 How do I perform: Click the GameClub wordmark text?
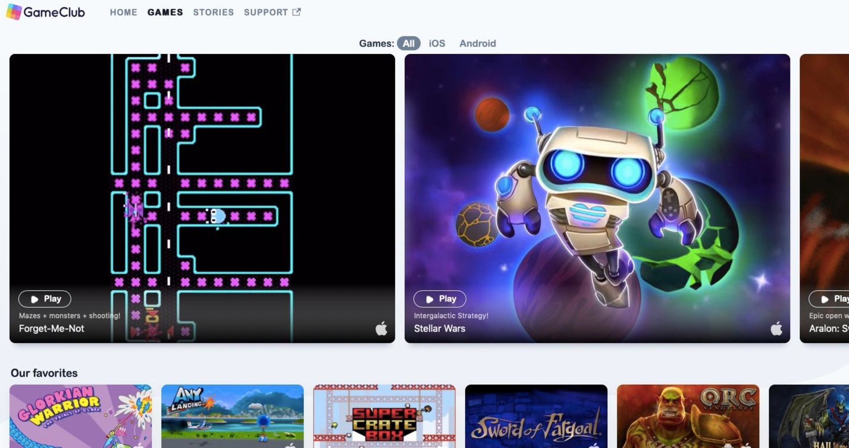pyautogui.click(x=54, y=12)
